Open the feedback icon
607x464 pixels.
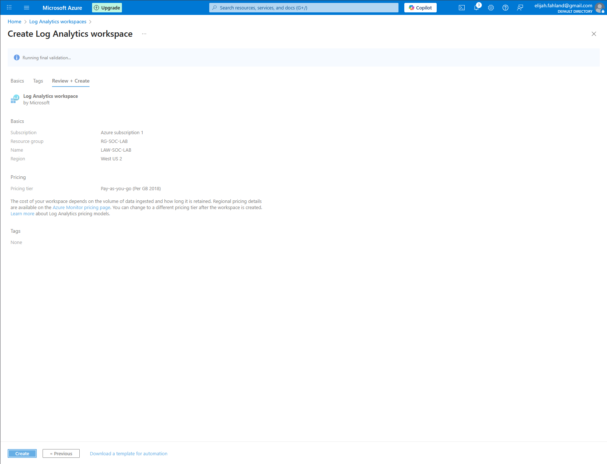point(520,8)
